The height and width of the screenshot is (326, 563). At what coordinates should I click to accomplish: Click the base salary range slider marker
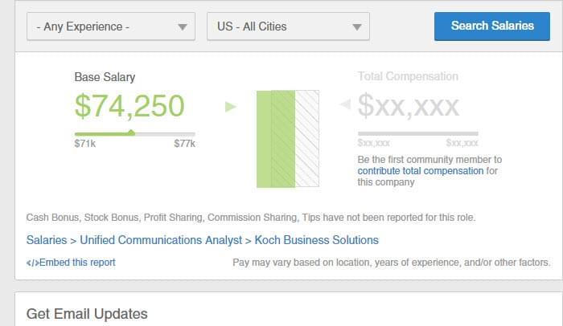tap(132, 132)
